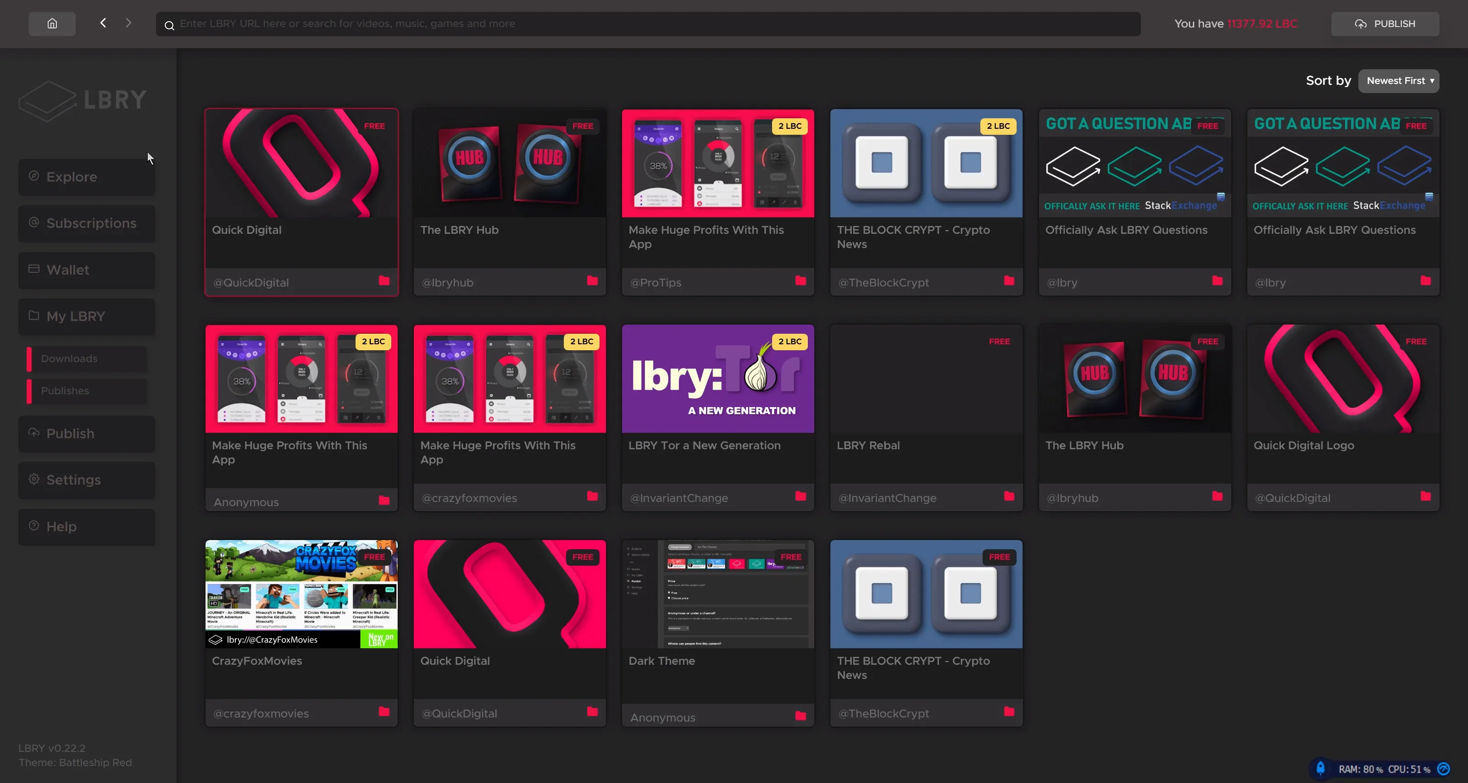Image resolution: width=1468 pixels, height=783 pixels.
Task: Open Wallet in the sidebar
Action: (x=87, y=270)
